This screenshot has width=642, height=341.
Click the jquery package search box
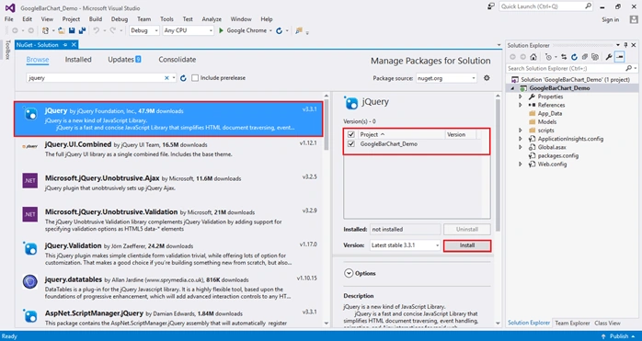[x=101, y=78]
